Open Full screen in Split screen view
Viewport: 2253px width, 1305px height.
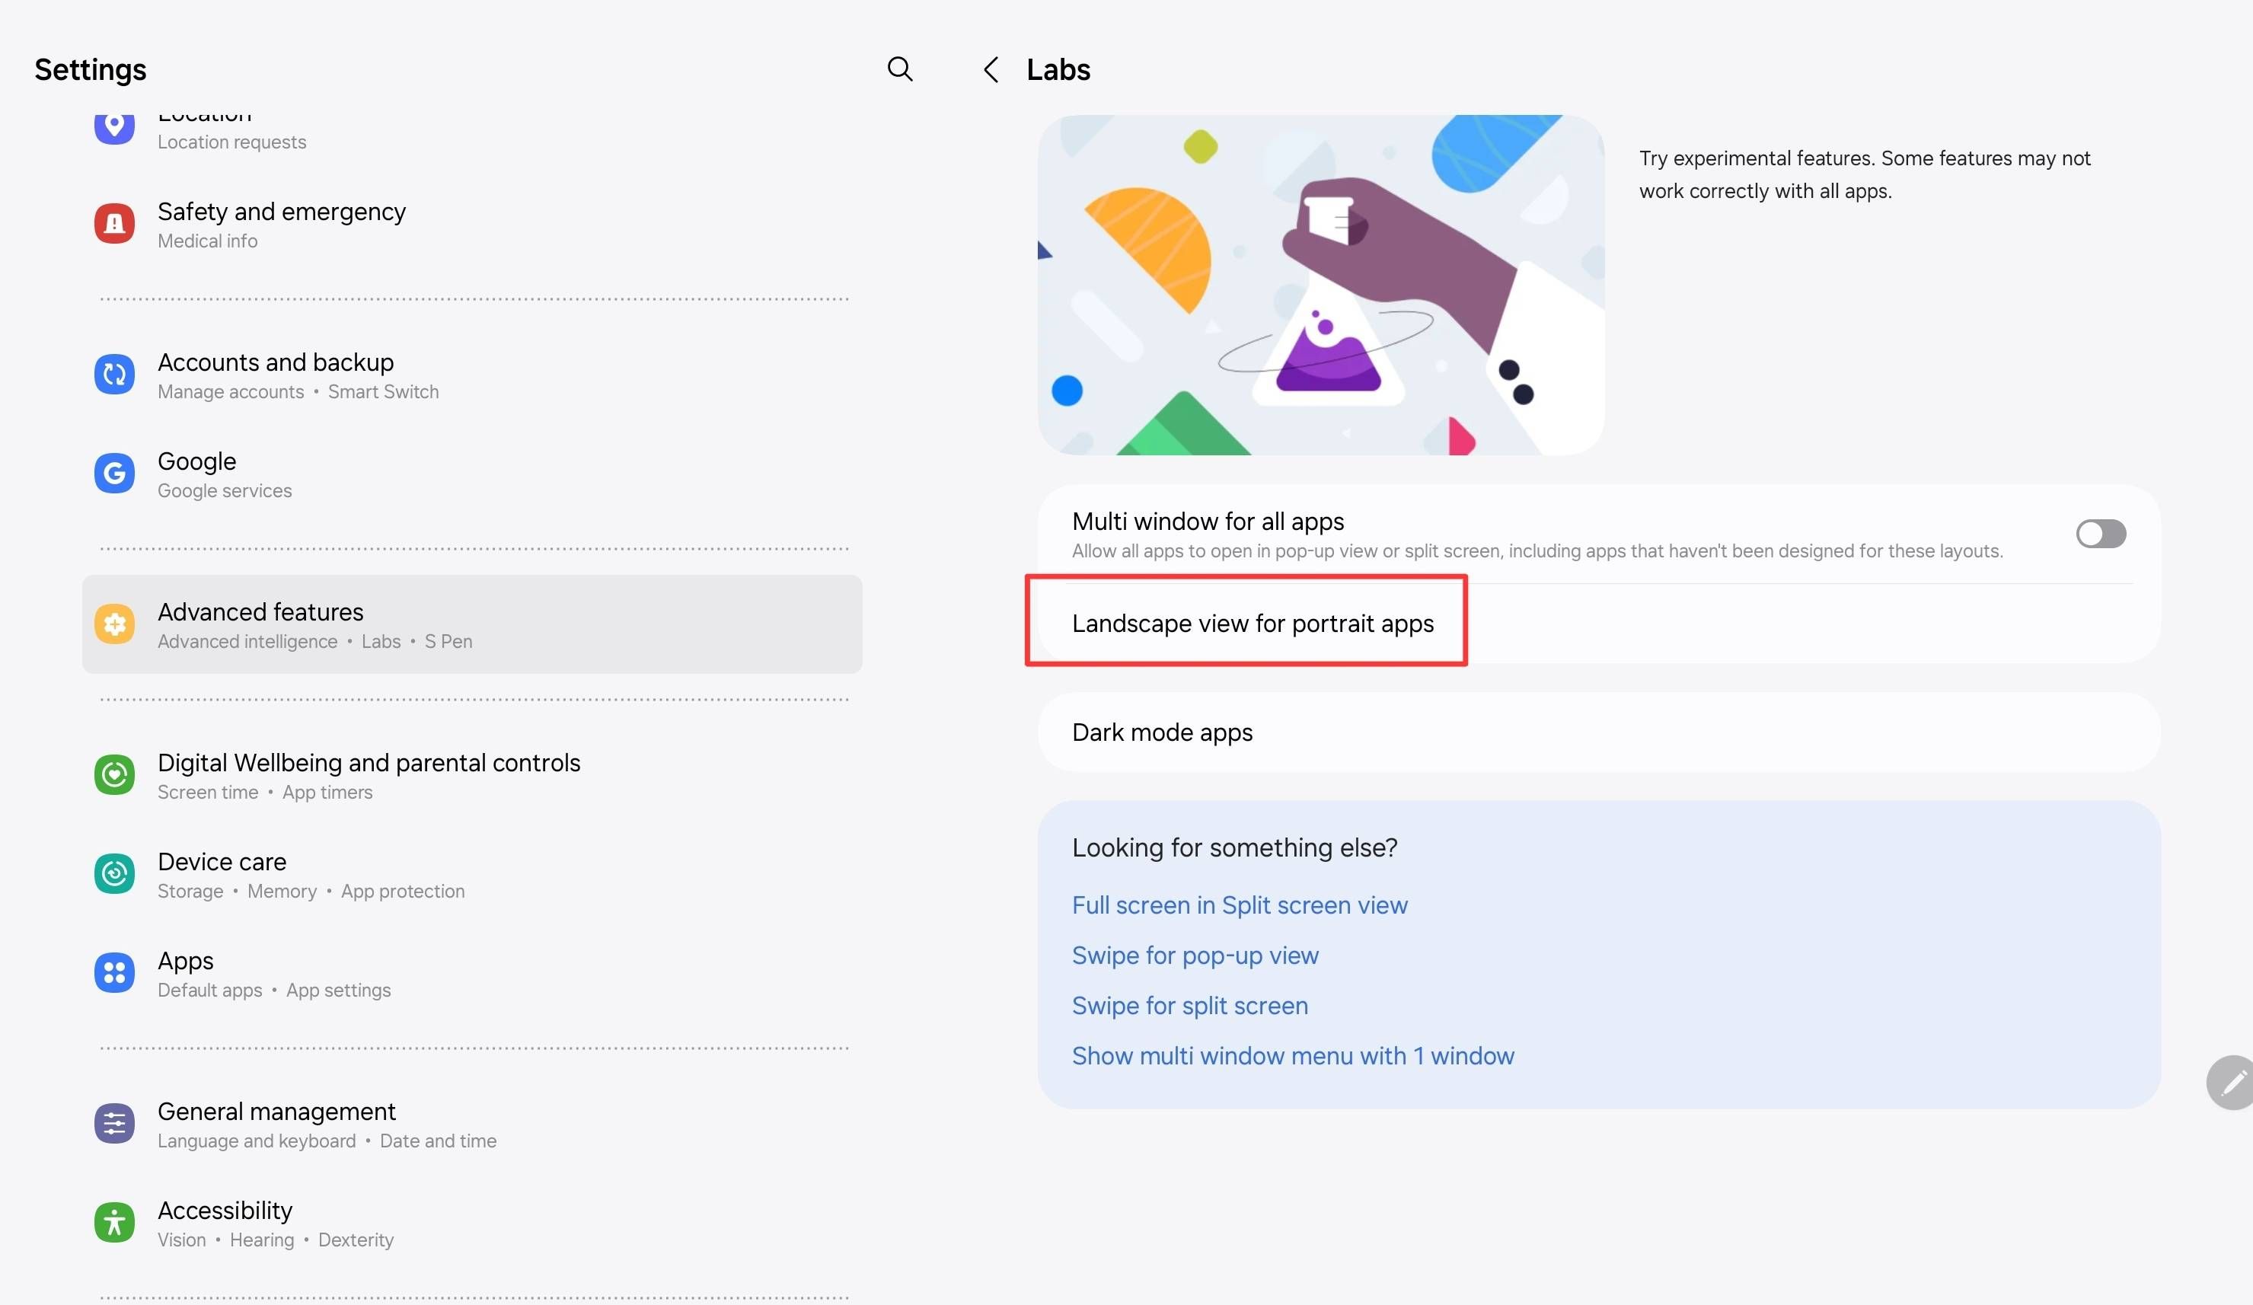(x=1239, y=905)
